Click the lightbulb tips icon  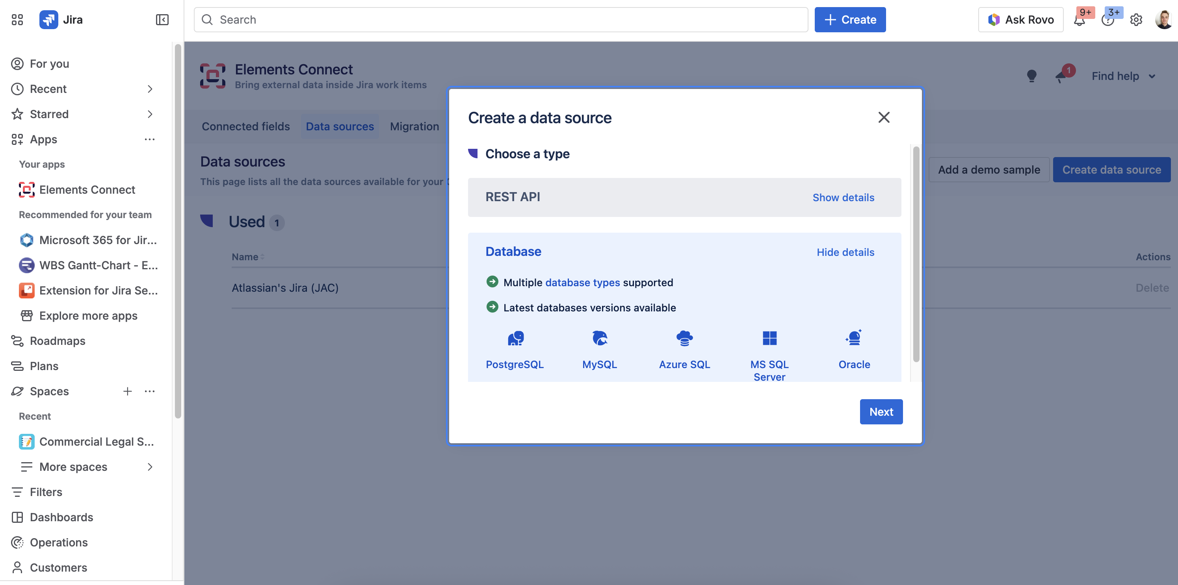pos(1031,76)
